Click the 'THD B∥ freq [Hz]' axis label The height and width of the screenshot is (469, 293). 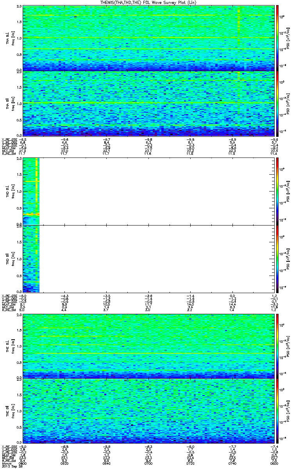9,258
